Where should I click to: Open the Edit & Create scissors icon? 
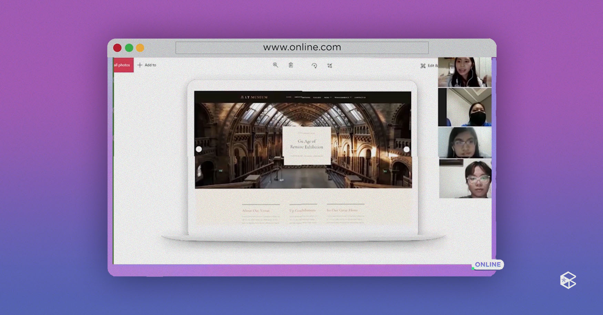tap(423, 65)
